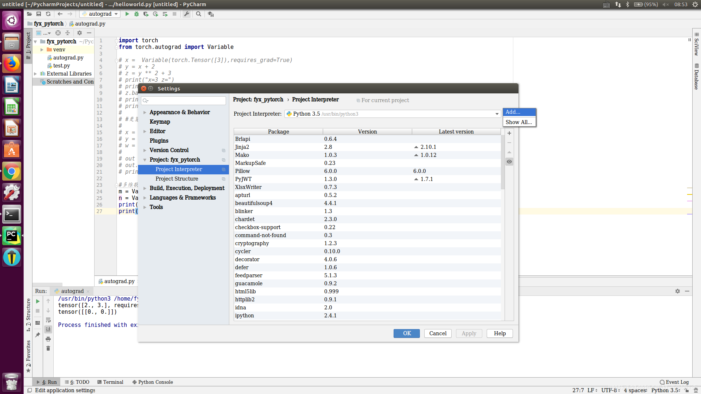Select the Pillow package row

tap(367, 171)
